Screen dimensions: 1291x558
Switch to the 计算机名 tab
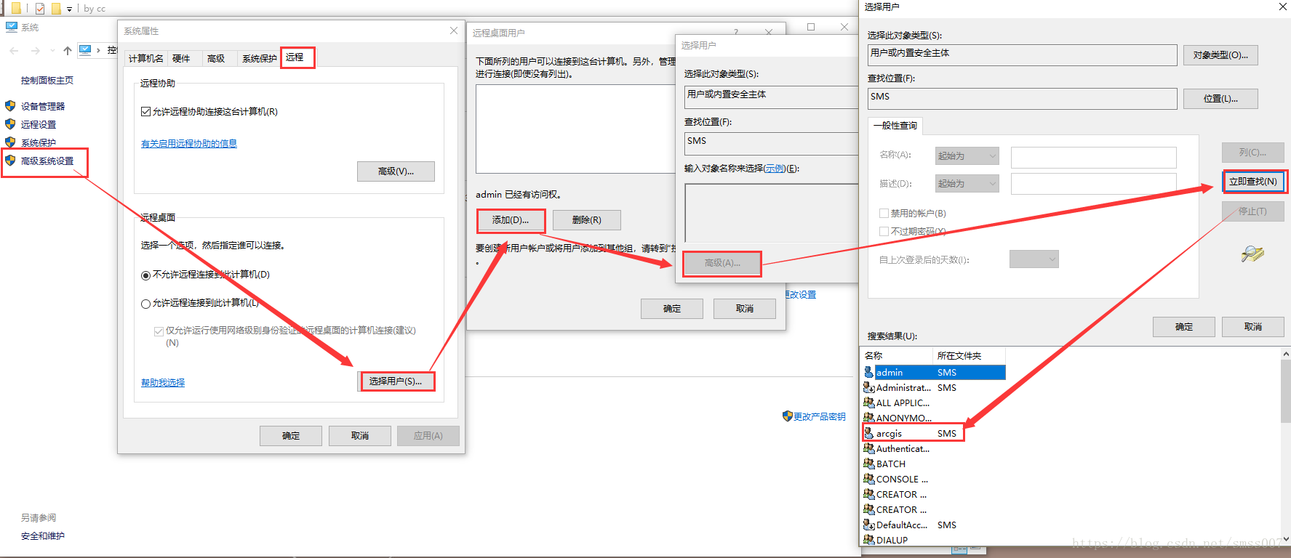[x=146, y=58]
